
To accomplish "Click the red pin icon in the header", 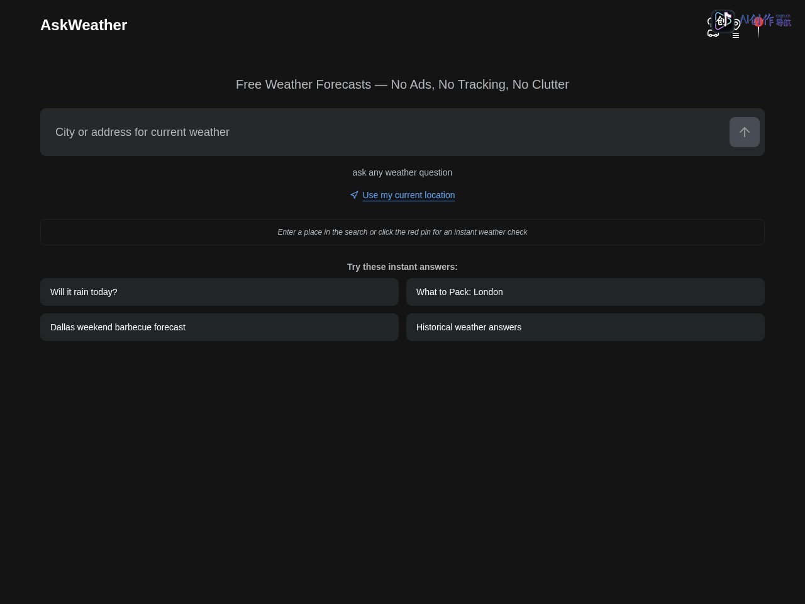I will click(x=758, y=26).
